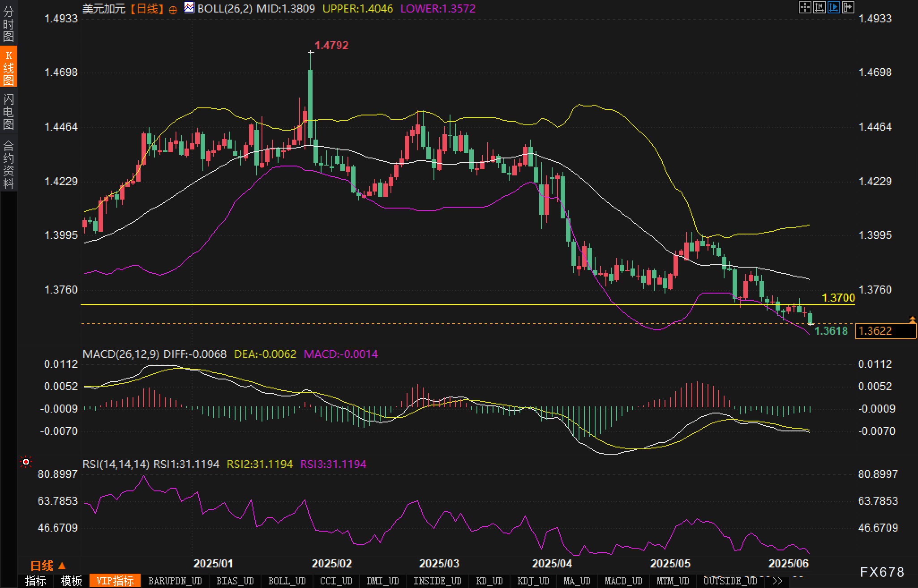Click the 模板 template button
918x588 pixels.
[71, 581]
